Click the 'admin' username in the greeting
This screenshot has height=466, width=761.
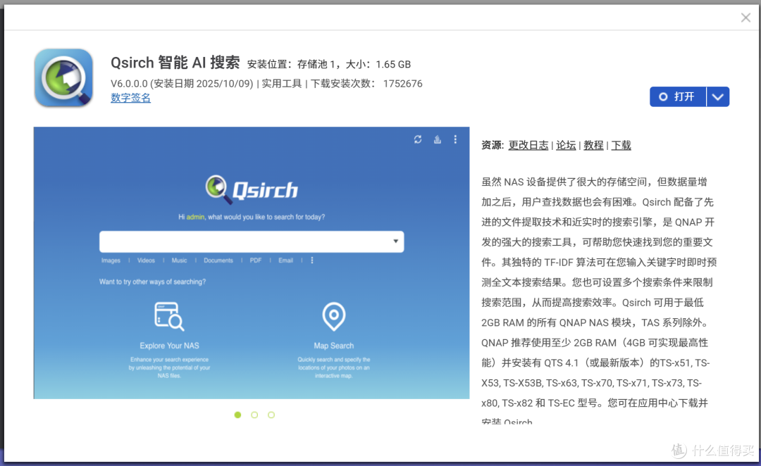(x=195, y=217)
